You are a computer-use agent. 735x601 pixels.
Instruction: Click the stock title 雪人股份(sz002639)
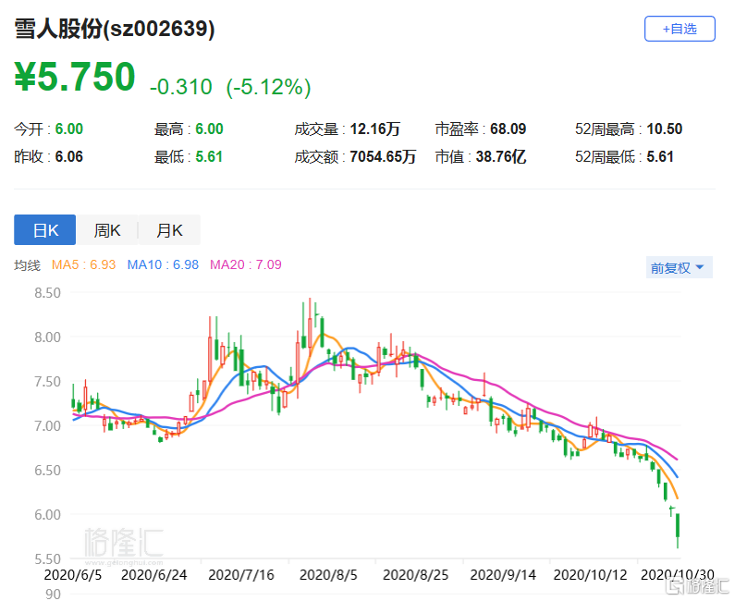click(115, 29)
